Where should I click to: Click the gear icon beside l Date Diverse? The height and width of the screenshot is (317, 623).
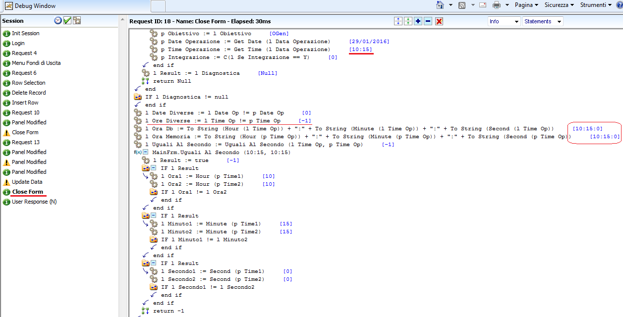pos(138,112)
